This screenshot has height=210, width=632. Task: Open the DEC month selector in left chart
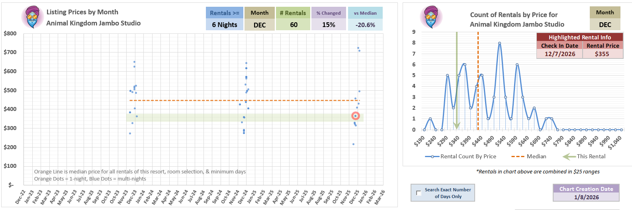tap(259, 25)
